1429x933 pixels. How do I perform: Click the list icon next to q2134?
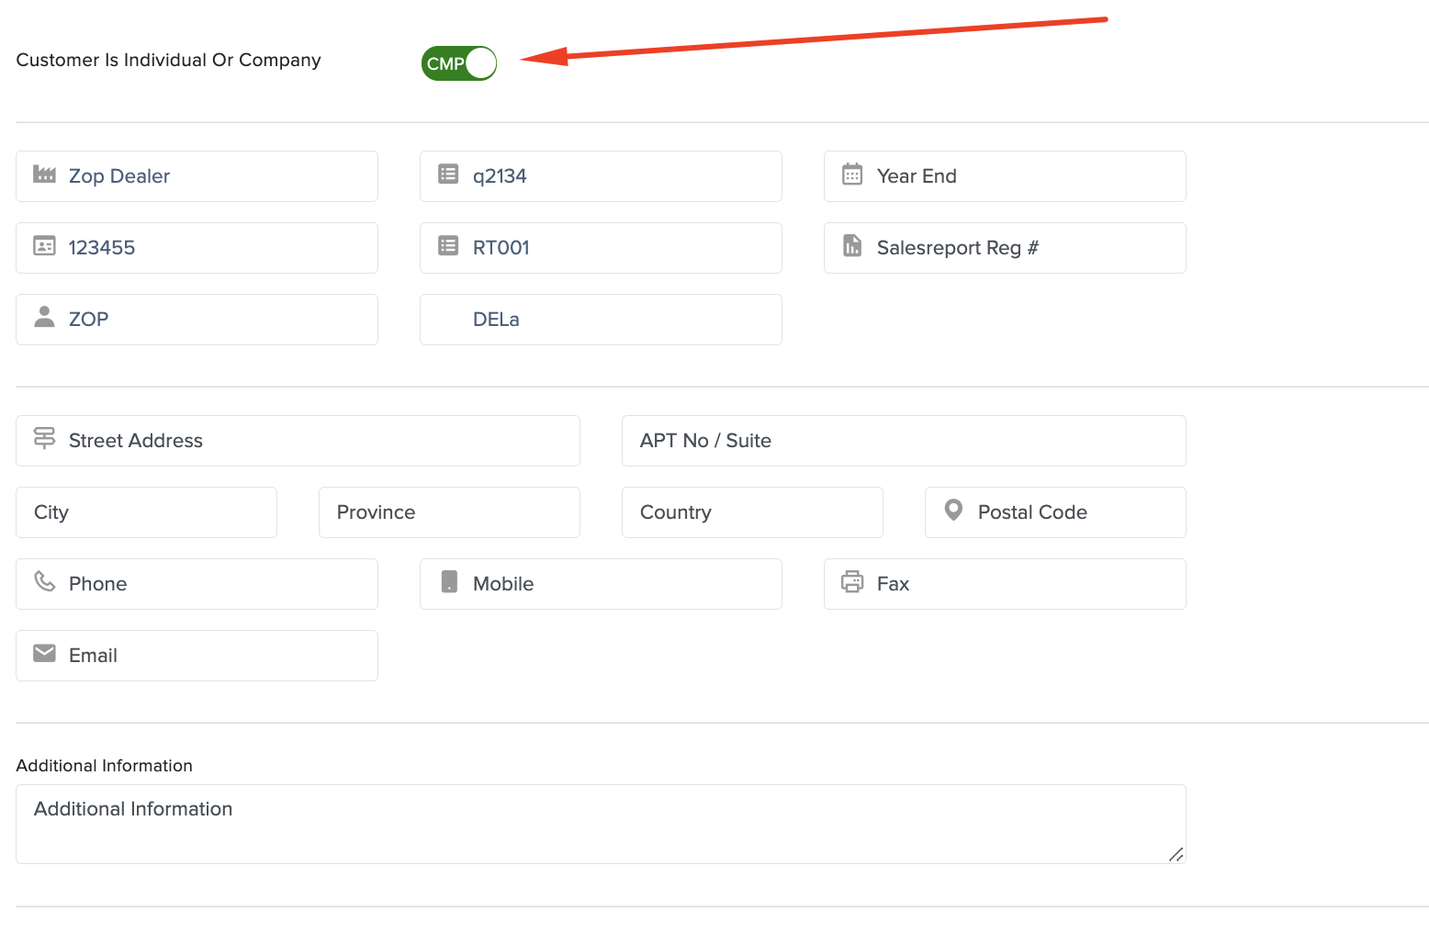[x=448, y=174]
